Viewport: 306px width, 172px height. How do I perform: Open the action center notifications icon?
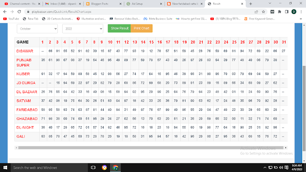[x=286, y=168]
